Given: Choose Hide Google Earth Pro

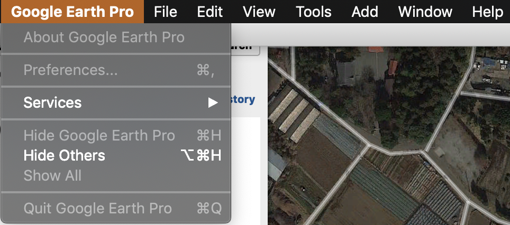Looking at the screenshot, I should point(116,136).
